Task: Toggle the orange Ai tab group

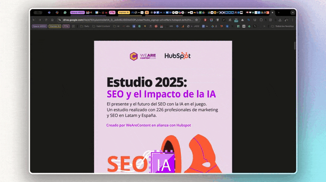Action: [x=147, y=13]
